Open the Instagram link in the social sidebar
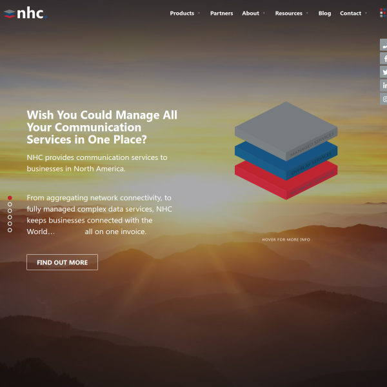Image resolution: width=387 pixels, height=387 pixels. click(384, 99)
